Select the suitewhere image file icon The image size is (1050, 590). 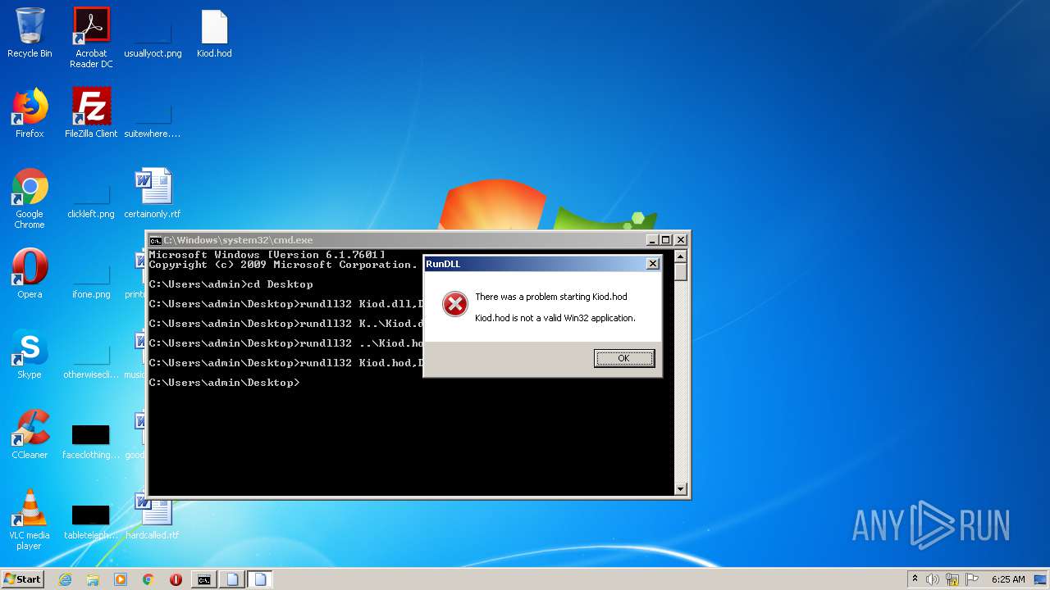(153, 113)
